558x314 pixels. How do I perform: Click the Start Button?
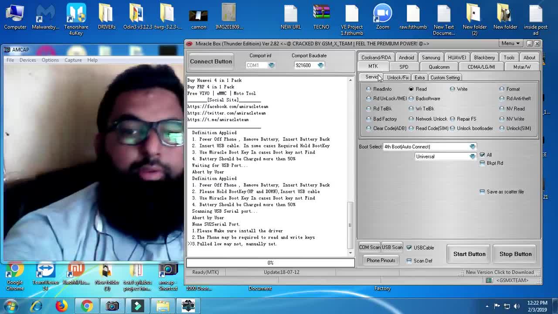(x=469, y=254)
